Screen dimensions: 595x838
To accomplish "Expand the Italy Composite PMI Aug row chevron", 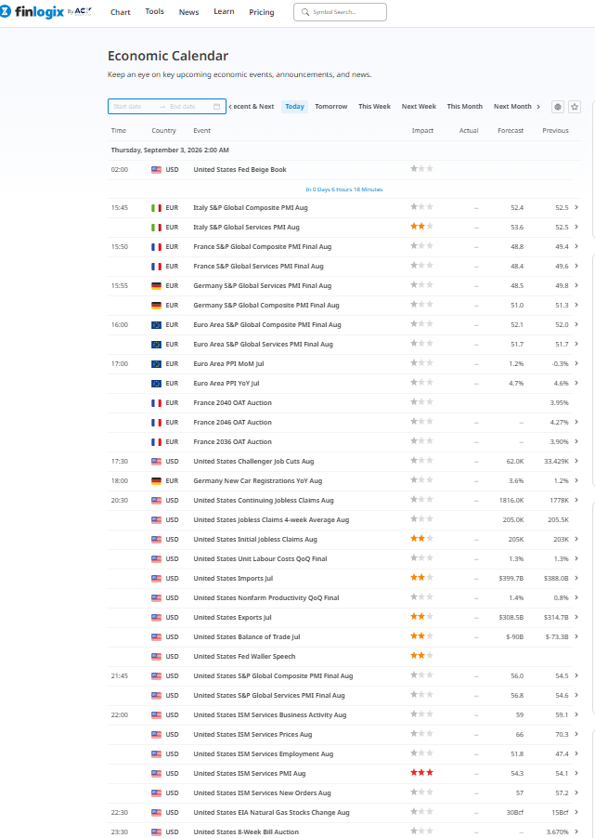I will point(576,207).
